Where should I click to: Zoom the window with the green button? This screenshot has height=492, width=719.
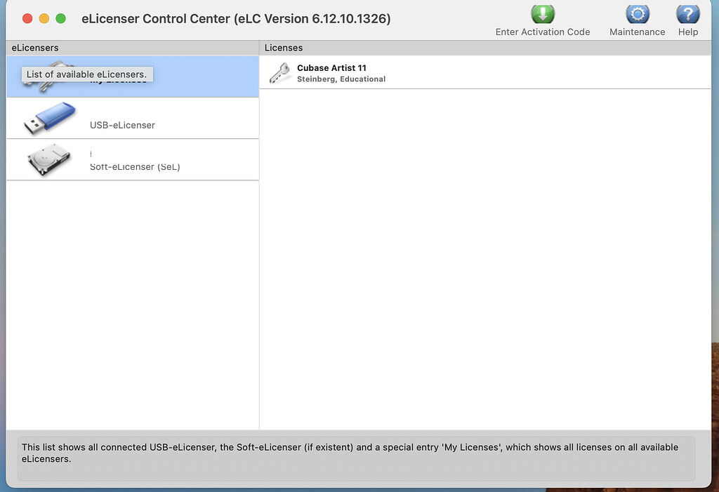60,18
